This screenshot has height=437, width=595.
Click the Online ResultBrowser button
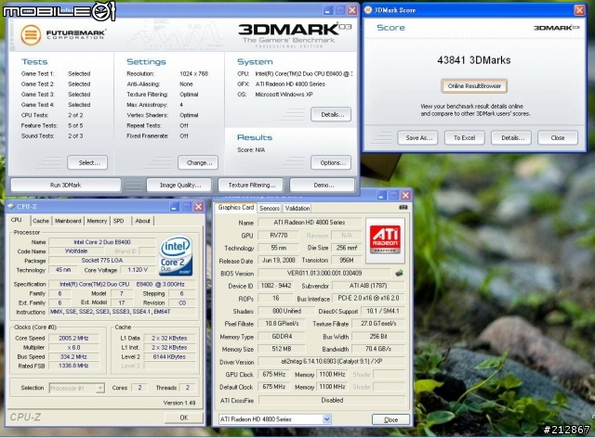474,86
